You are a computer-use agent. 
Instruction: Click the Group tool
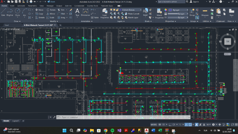pyautogui.click(x=192, y=12)
